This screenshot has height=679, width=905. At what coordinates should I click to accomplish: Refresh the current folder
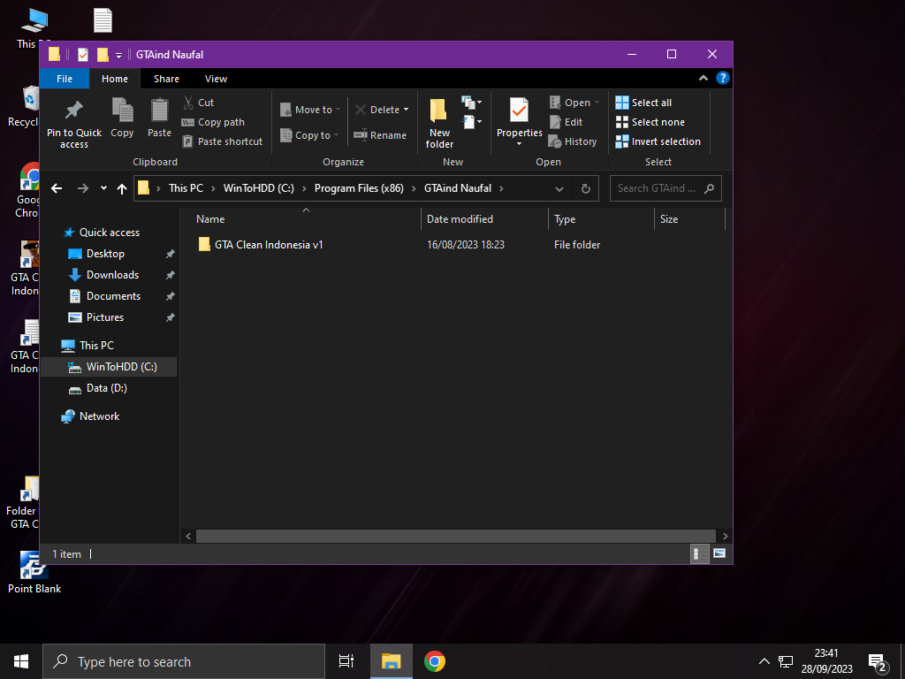coord(585,189)
